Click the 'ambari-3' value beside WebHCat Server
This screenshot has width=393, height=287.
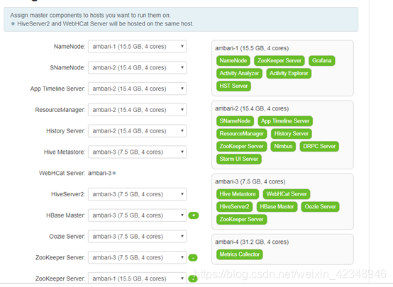coord(100,174)
